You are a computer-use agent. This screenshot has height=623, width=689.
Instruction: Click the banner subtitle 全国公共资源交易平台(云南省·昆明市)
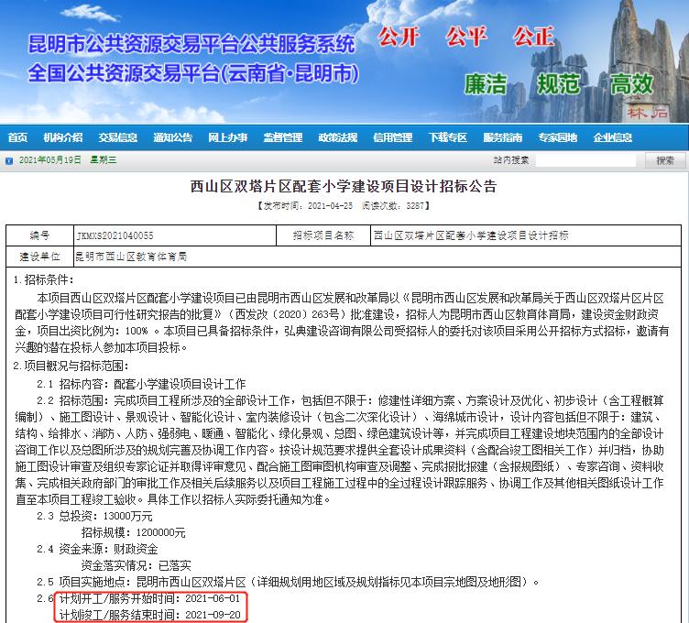tap(193, 73)
